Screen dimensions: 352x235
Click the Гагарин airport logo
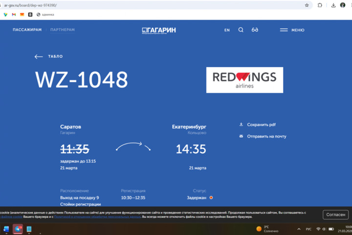click(x=159, y=30)
